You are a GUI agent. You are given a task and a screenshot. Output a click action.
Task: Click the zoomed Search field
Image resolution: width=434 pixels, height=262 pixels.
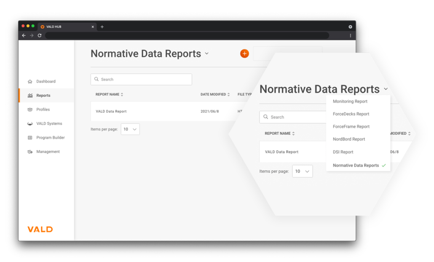coord(293,117)
